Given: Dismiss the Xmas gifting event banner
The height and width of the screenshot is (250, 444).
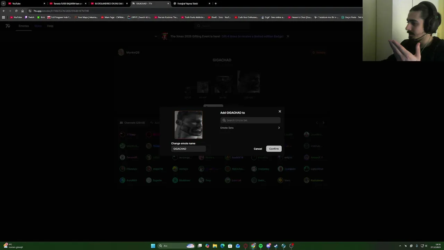Looking at the screenshot, I should click(x=288, y=36).
